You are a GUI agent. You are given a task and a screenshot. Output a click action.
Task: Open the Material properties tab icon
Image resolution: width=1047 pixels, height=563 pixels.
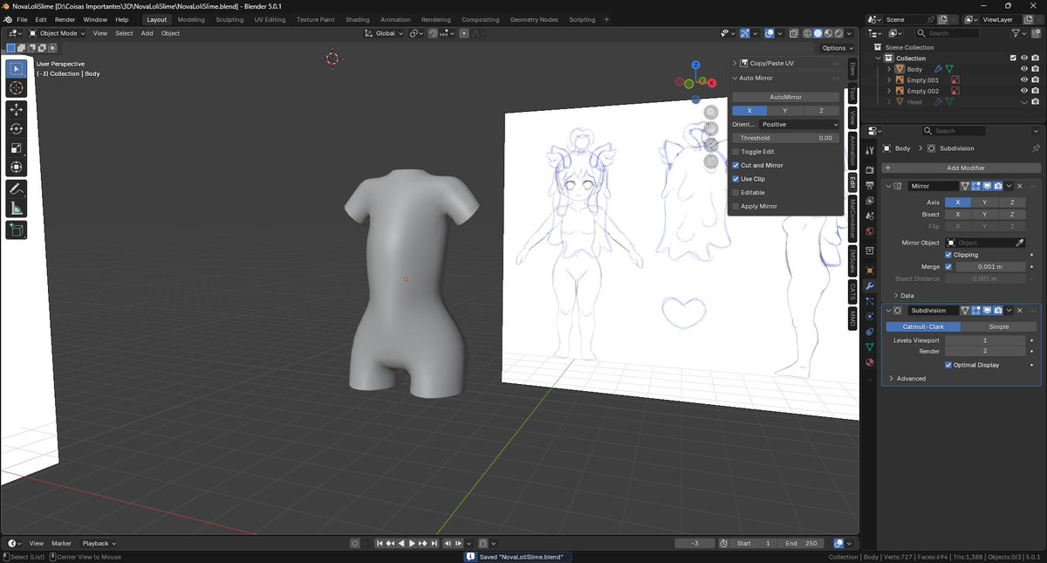tap(870, 362)
